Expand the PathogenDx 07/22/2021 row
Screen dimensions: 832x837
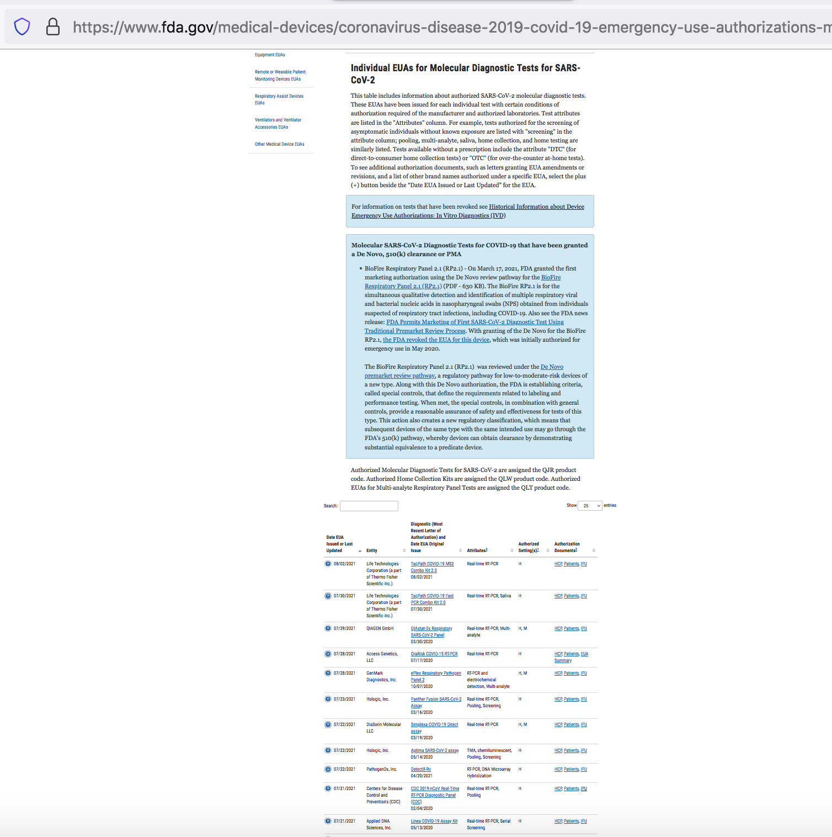point(328,769)
